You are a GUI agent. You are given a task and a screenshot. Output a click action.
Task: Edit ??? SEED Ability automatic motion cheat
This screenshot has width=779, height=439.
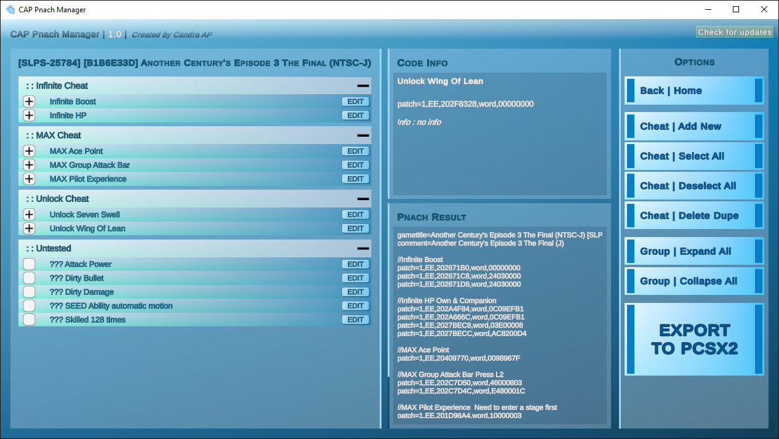click(356, 305)
